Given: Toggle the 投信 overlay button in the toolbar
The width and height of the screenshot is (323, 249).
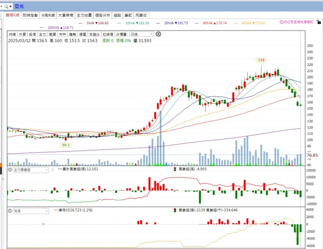Looking at the screenshot, I should pos(32,34).
